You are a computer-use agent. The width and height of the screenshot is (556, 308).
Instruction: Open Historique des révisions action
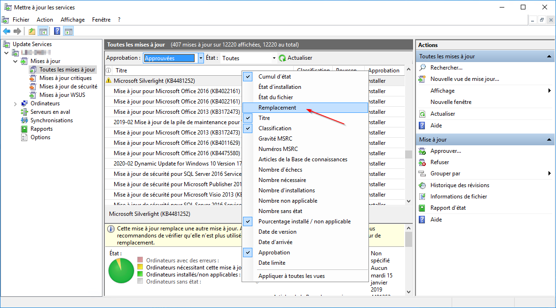click(x=459, y=185)
